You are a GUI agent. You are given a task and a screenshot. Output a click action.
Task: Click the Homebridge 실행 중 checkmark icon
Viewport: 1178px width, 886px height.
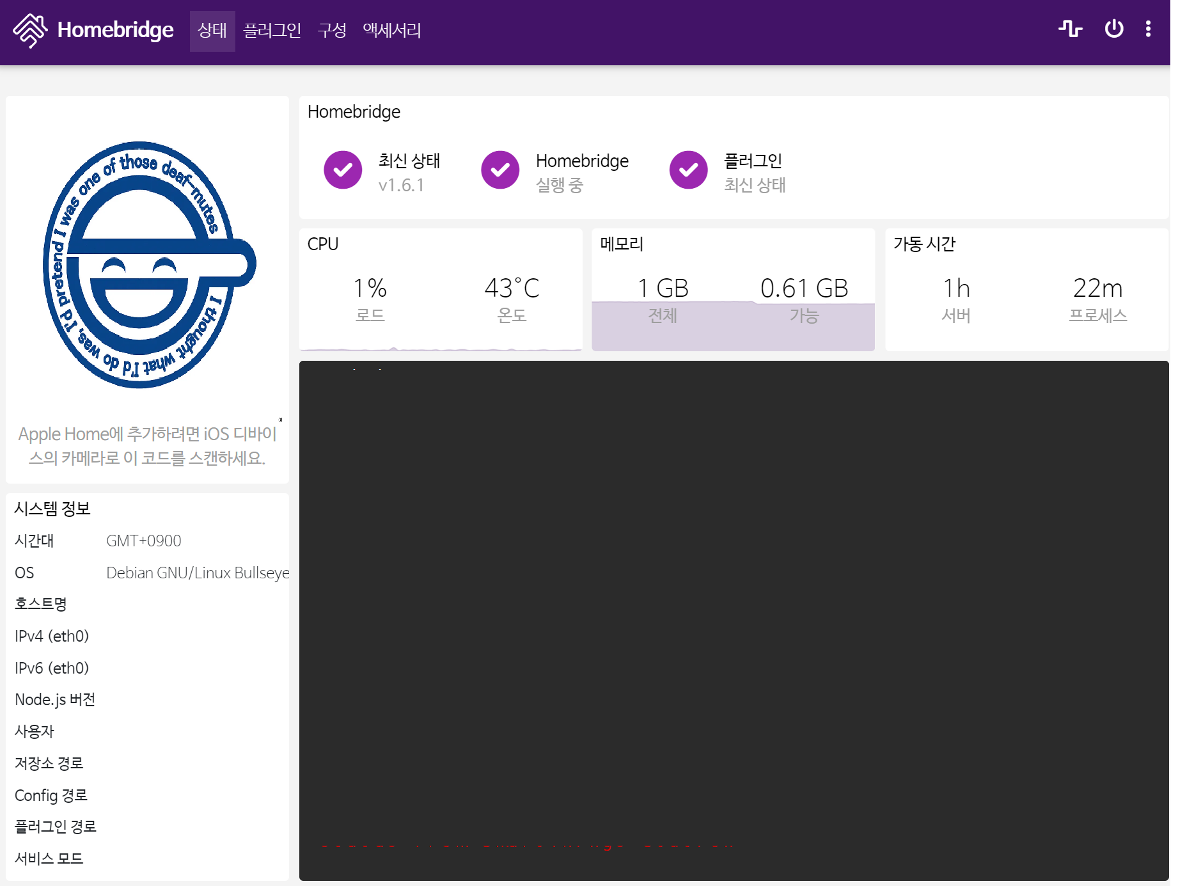500,170
